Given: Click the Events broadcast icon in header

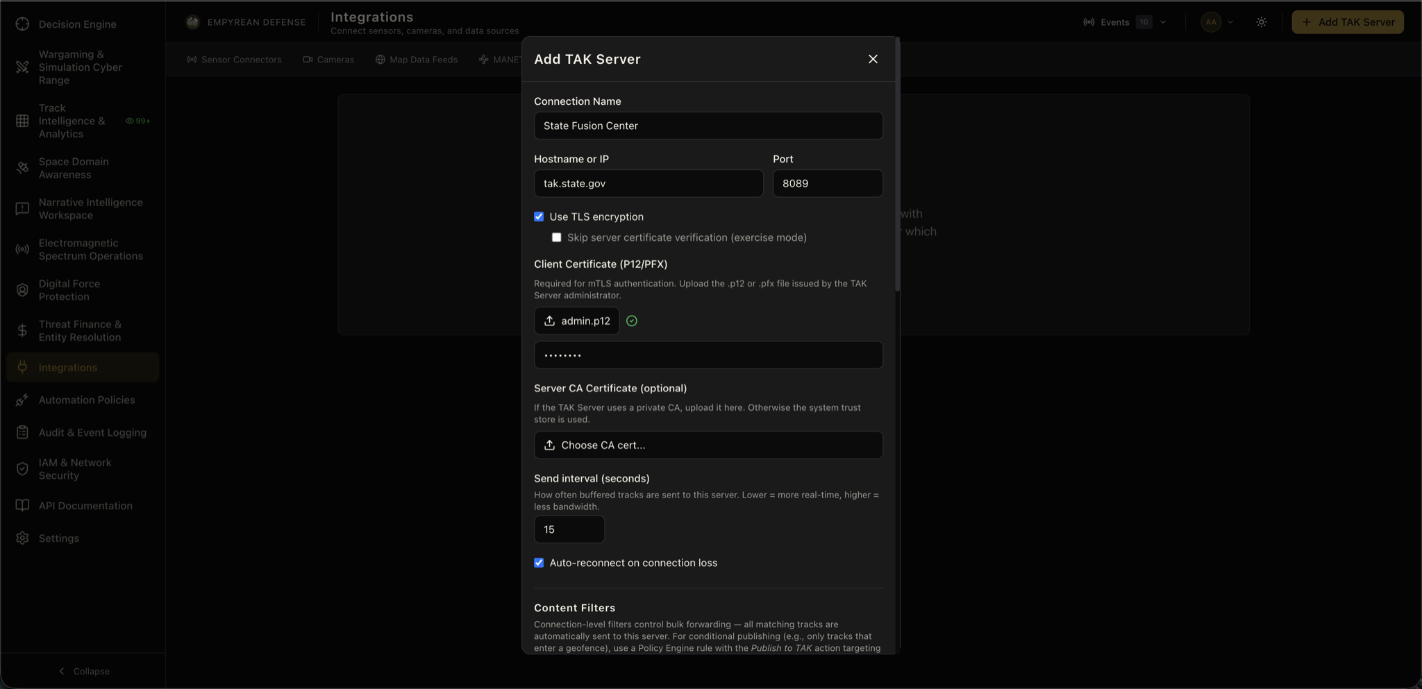Looking at the screenshot, I should pos(1089,22).
